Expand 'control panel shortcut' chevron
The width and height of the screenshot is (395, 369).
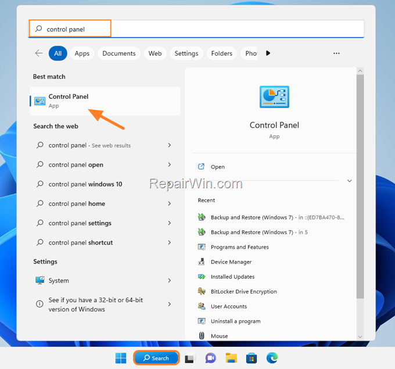[x=170, y=242]
